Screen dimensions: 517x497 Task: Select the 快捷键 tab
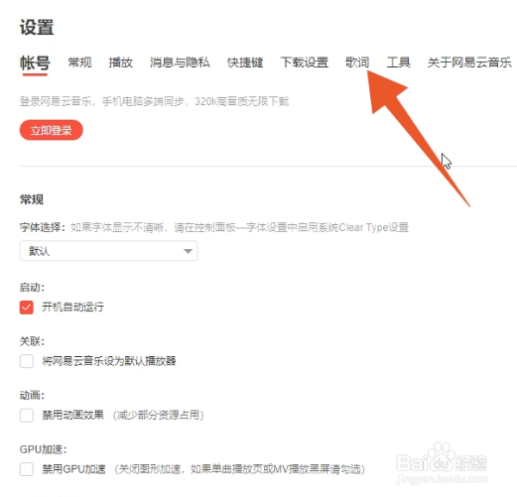tap(245, 62)
